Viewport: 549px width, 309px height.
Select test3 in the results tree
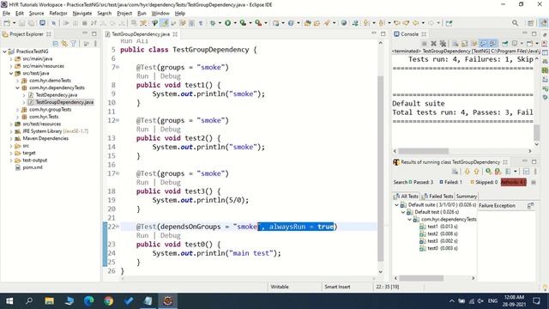tap(438, 241)
